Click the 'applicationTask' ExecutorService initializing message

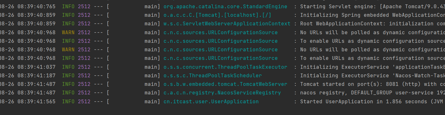coord(372,67)
